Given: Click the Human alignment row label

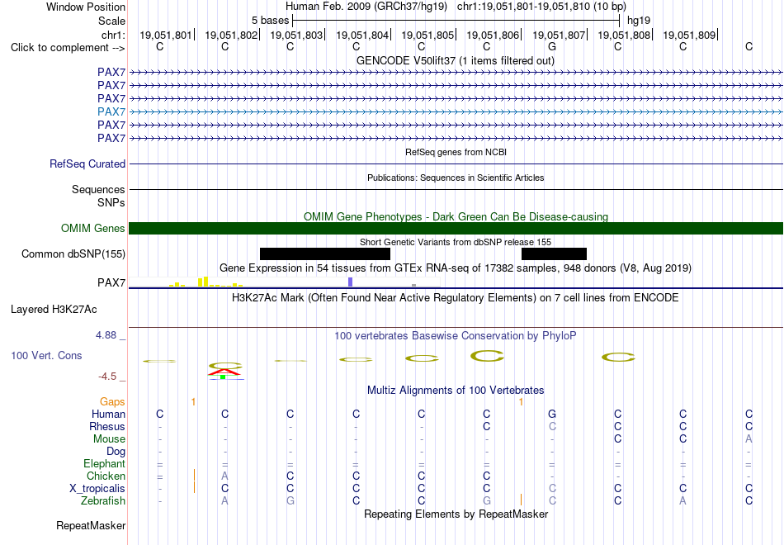Looking at the screenshot, I should 108,414.
